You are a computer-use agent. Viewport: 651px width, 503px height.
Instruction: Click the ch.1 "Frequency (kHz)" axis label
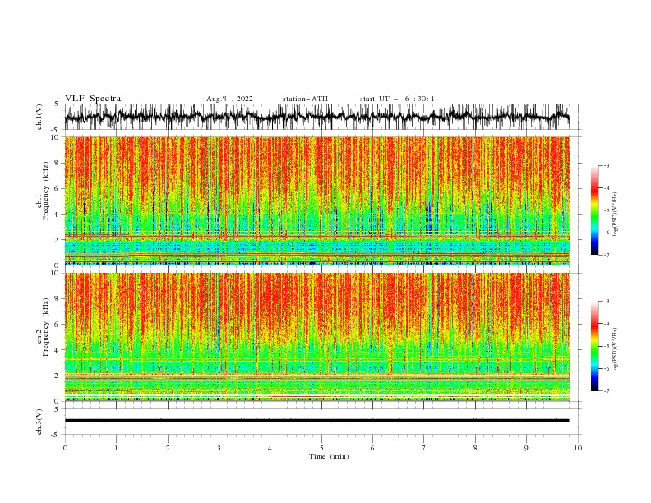pos(46,191)
